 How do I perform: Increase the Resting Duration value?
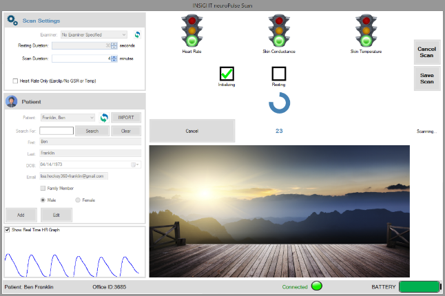[114, 43]
